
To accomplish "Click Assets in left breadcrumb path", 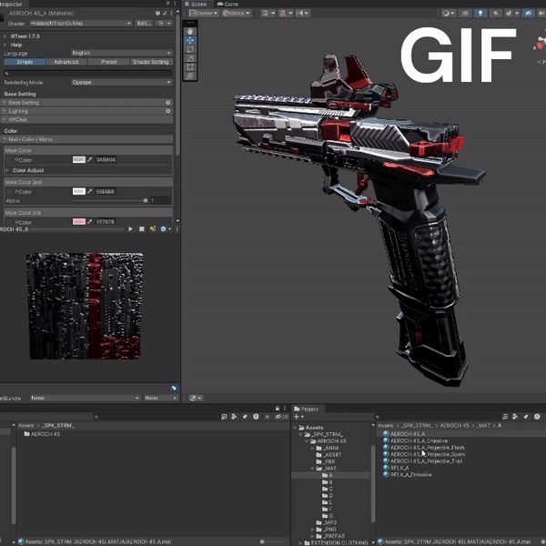I will (26, 426).
